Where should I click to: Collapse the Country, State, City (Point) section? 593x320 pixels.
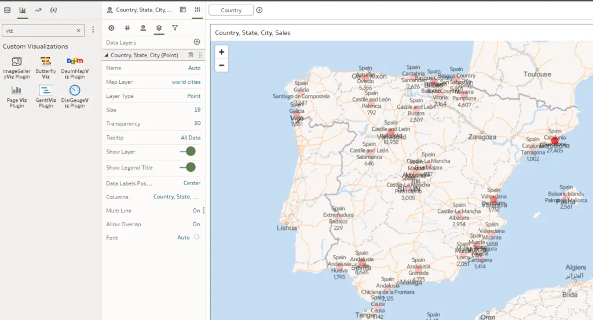tap(106, 55)
